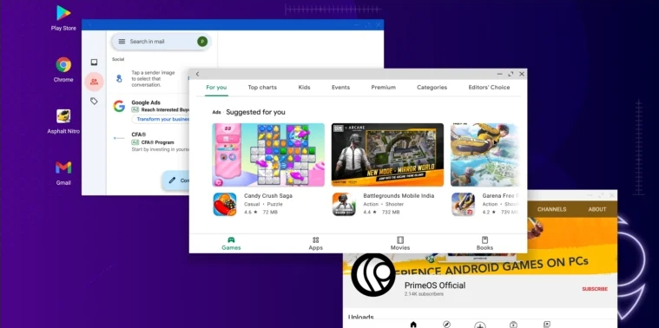Open the Garena Free Fire app icon
659x328 pixels.
coord(463,204)
